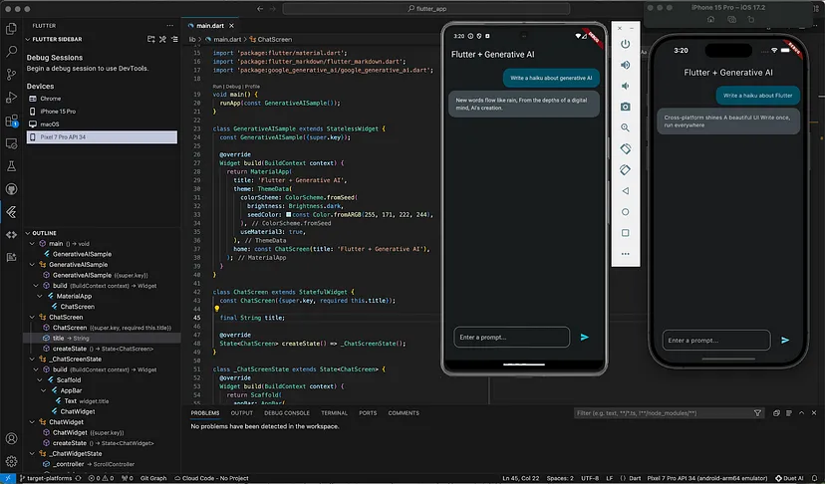Click Git Graph in status bar
The height and width of the screenshot is (484, 825).
(x=153, y=478)
